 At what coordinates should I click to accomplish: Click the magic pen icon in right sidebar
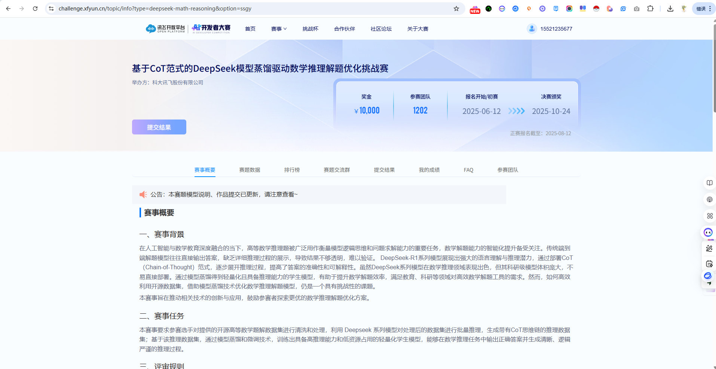point(709,248)
